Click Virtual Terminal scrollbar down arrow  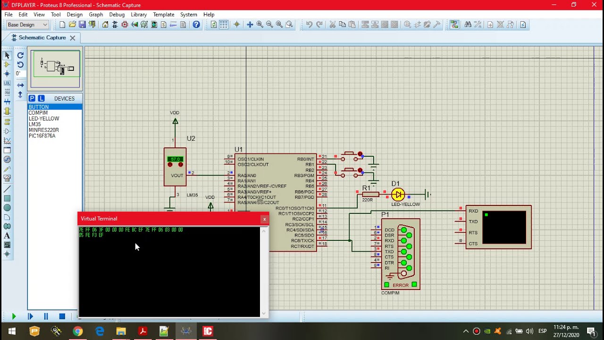[x=264, y=313]
